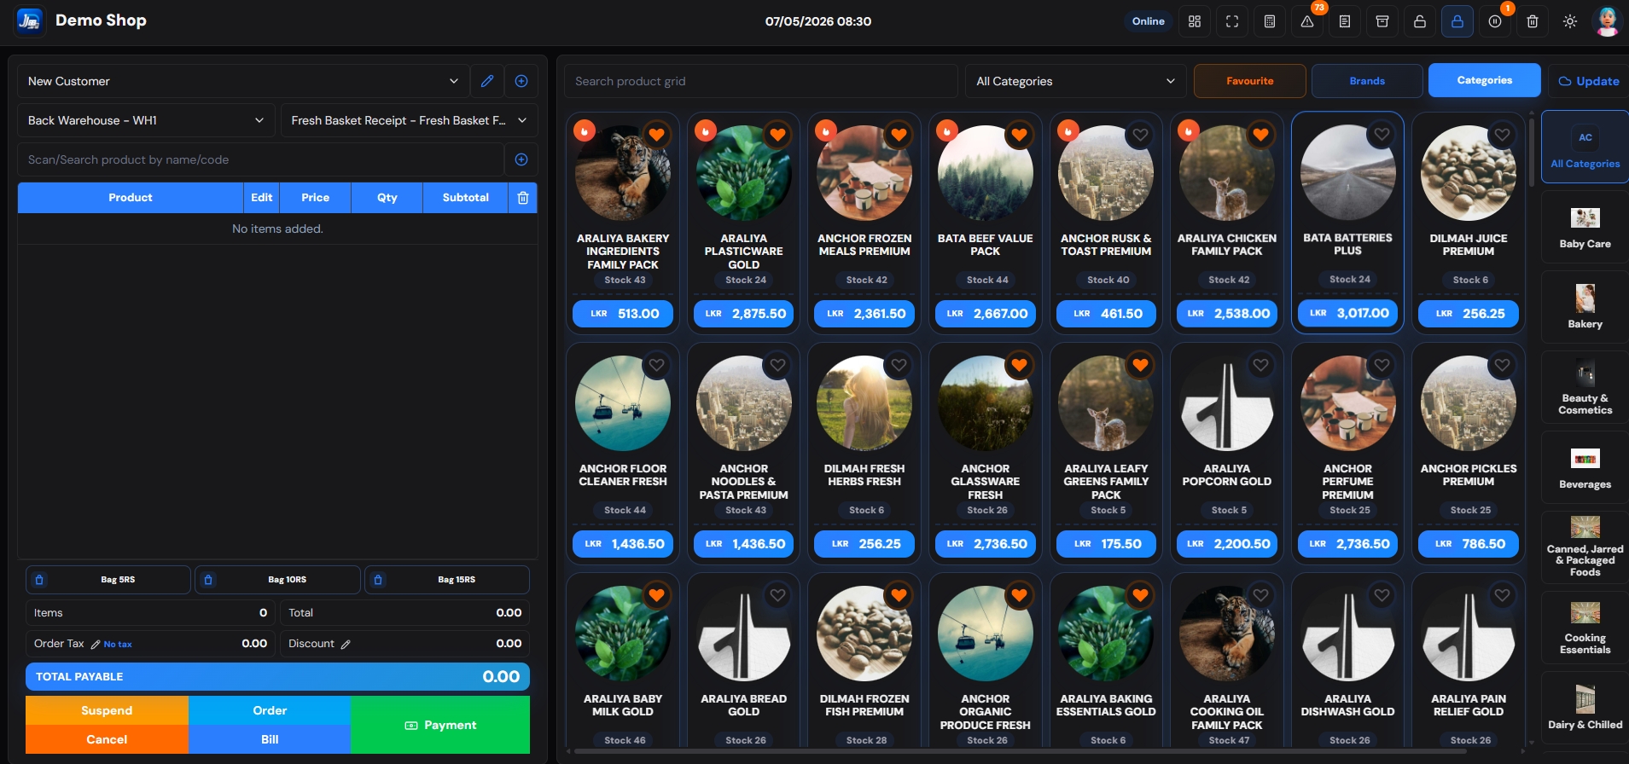Image resolution: width=1629 pixels, height=764 pixels.
Task: Edit Order Tax with its pencil icon
Action: point(96,645)
